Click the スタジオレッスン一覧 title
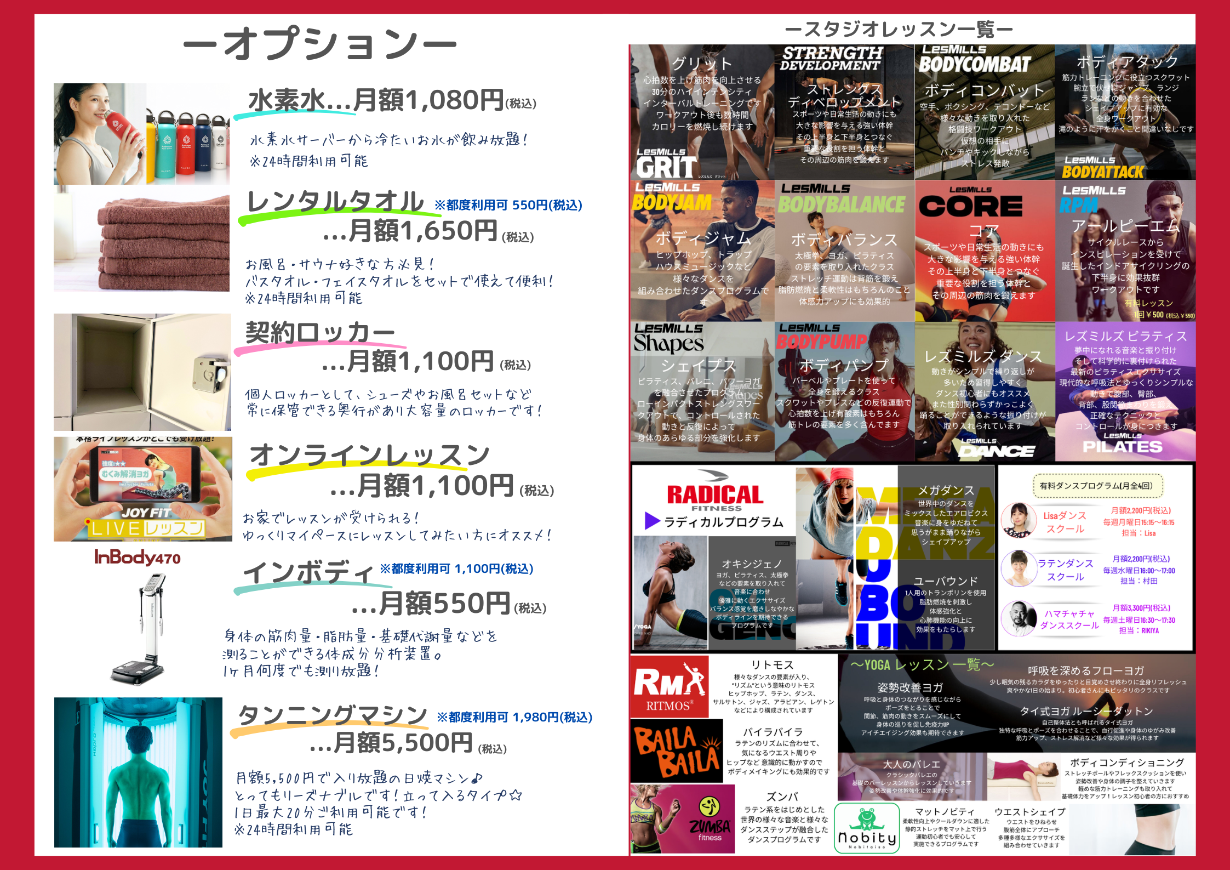1230x870 pixels. (899, 30)
